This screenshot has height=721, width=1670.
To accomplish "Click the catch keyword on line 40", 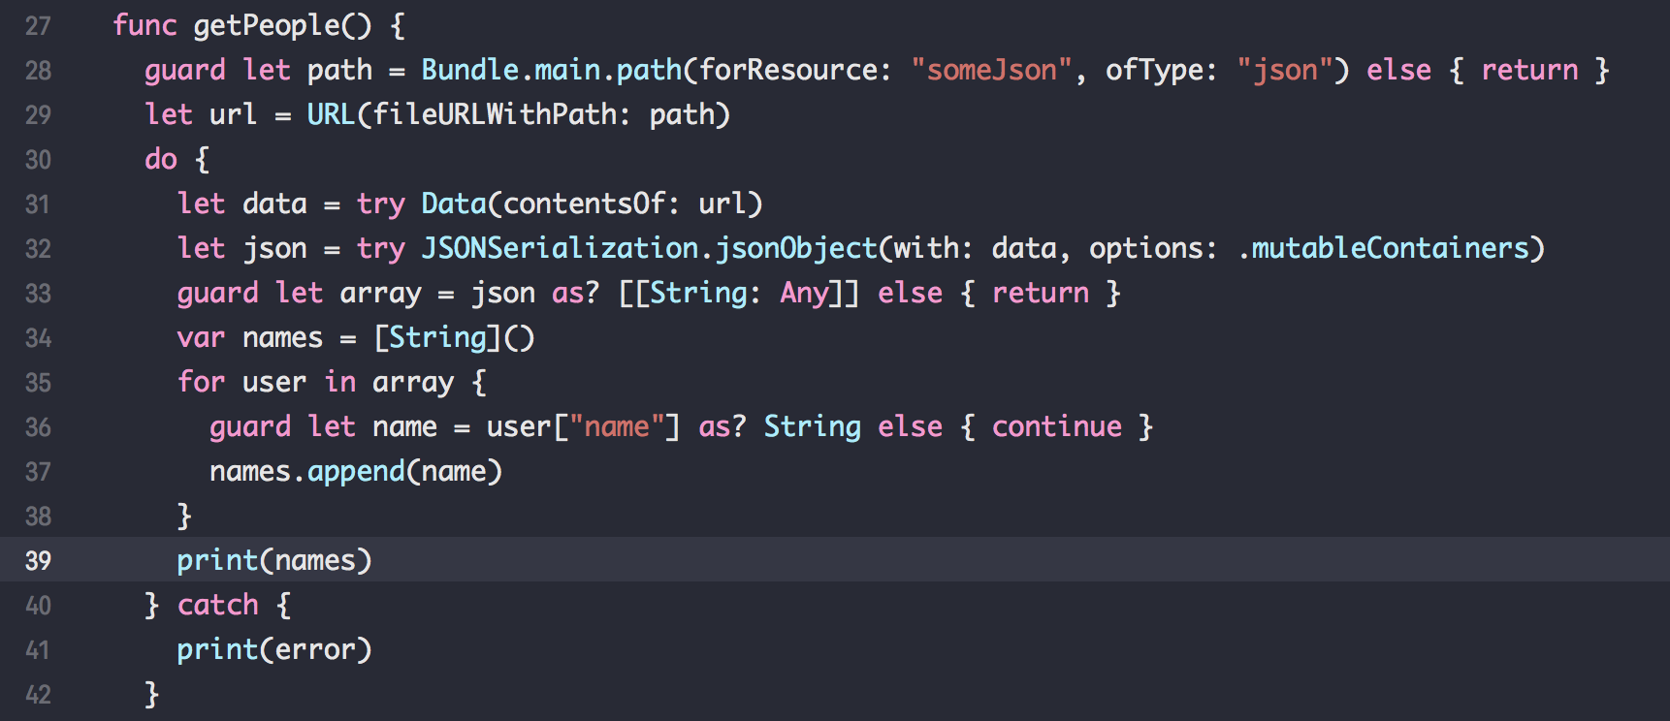I will coord(218,606).
